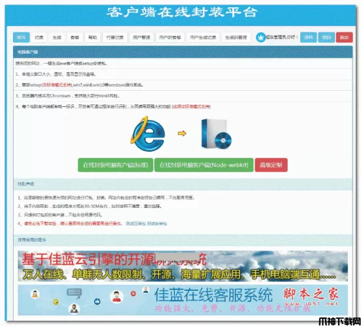Click the blue IE browser logo
The height and width of the screenshot is (326, 361).
[x=148, y=134]
